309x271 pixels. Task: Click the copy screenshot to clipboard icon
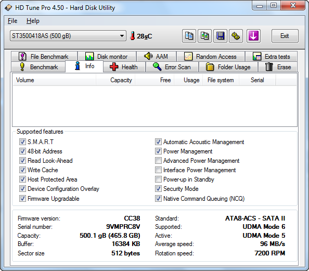205,36
